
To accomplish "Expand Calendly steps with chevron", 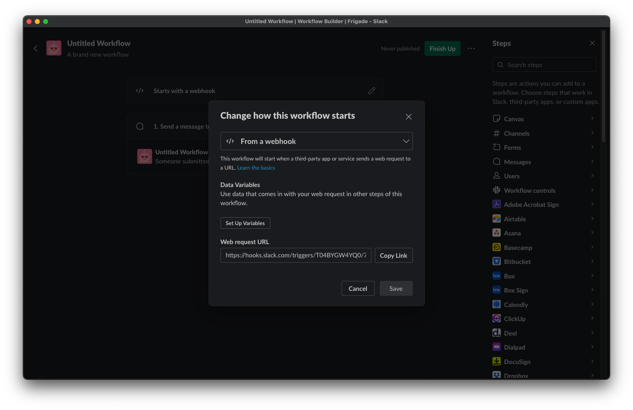I will pos(592,304).
